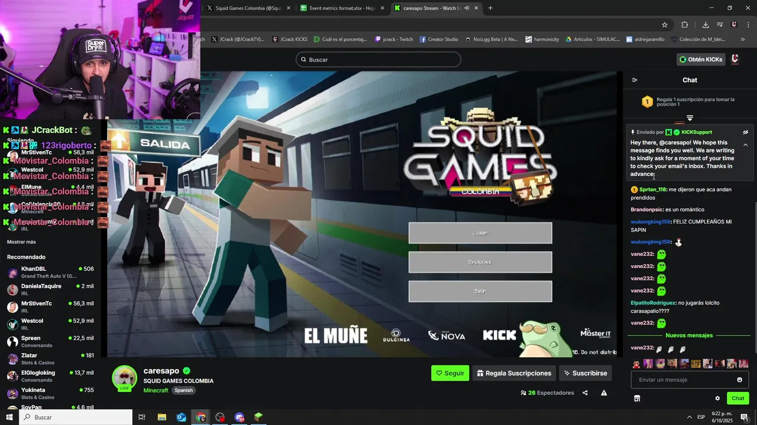Open the Creator Studio bookmark
The image size is (757, 425).
tap(439, 40)
